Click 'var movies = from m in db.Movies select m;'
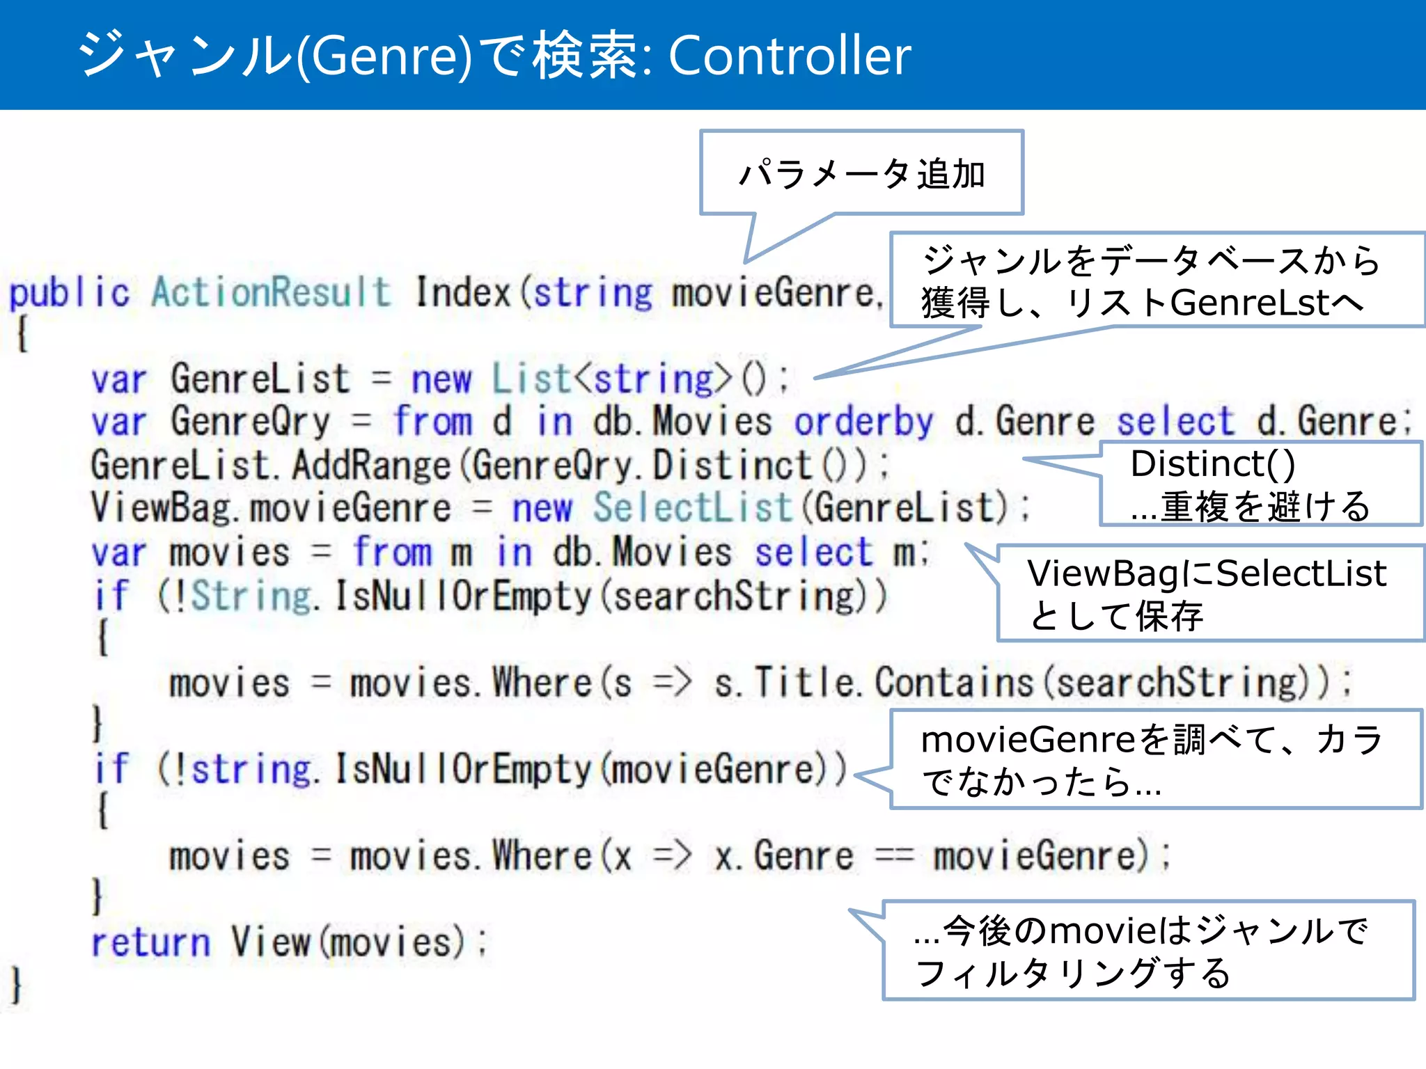This screenshot has height=1069, width=1426. [510, 552]
